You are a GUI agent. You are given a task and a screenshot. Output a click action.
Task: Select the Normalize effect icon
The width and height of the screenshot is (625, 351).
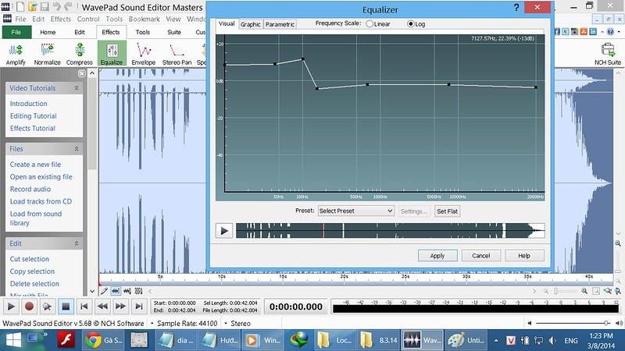[47, 51]
